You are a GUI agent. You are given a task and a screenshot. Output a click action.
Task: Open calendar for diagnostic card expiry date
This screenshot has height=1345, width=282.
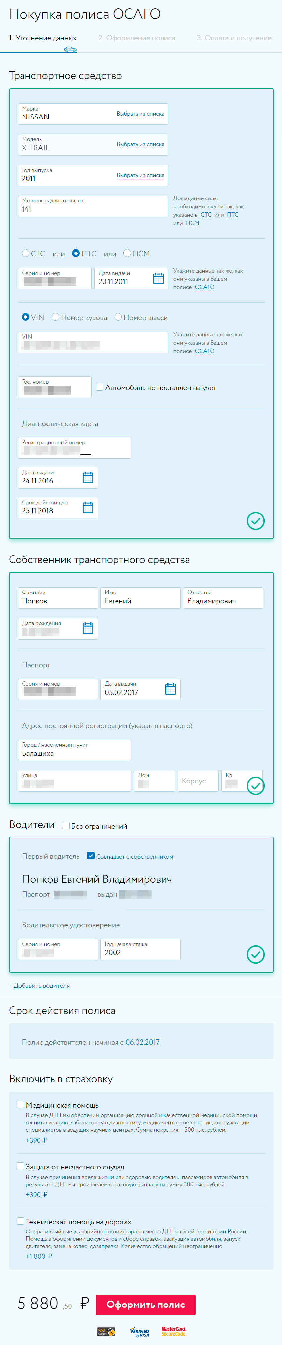(x=88, y=507)
